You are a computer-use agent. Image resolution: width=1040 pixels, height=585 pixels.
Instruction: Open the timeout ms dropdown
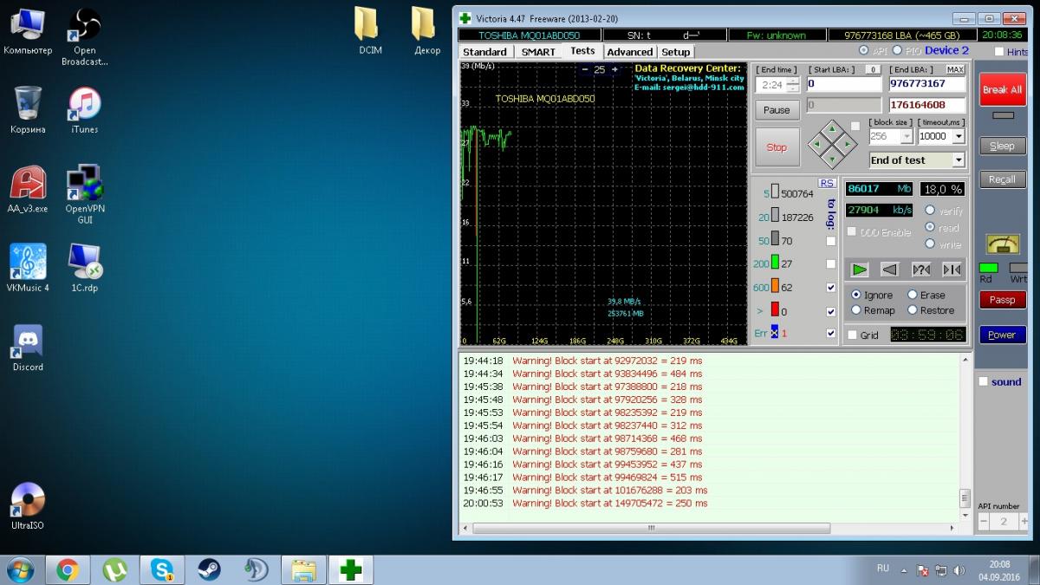pyautogui.click(x=958, y=136)
